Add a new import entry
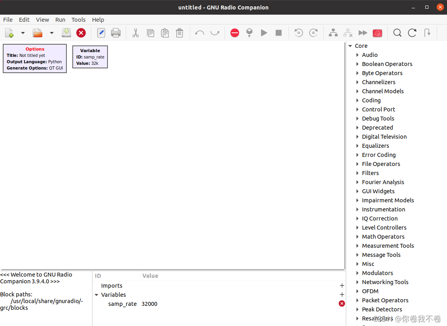The height and width of the screenshot is (326, 447). click(x=342, y=286)
